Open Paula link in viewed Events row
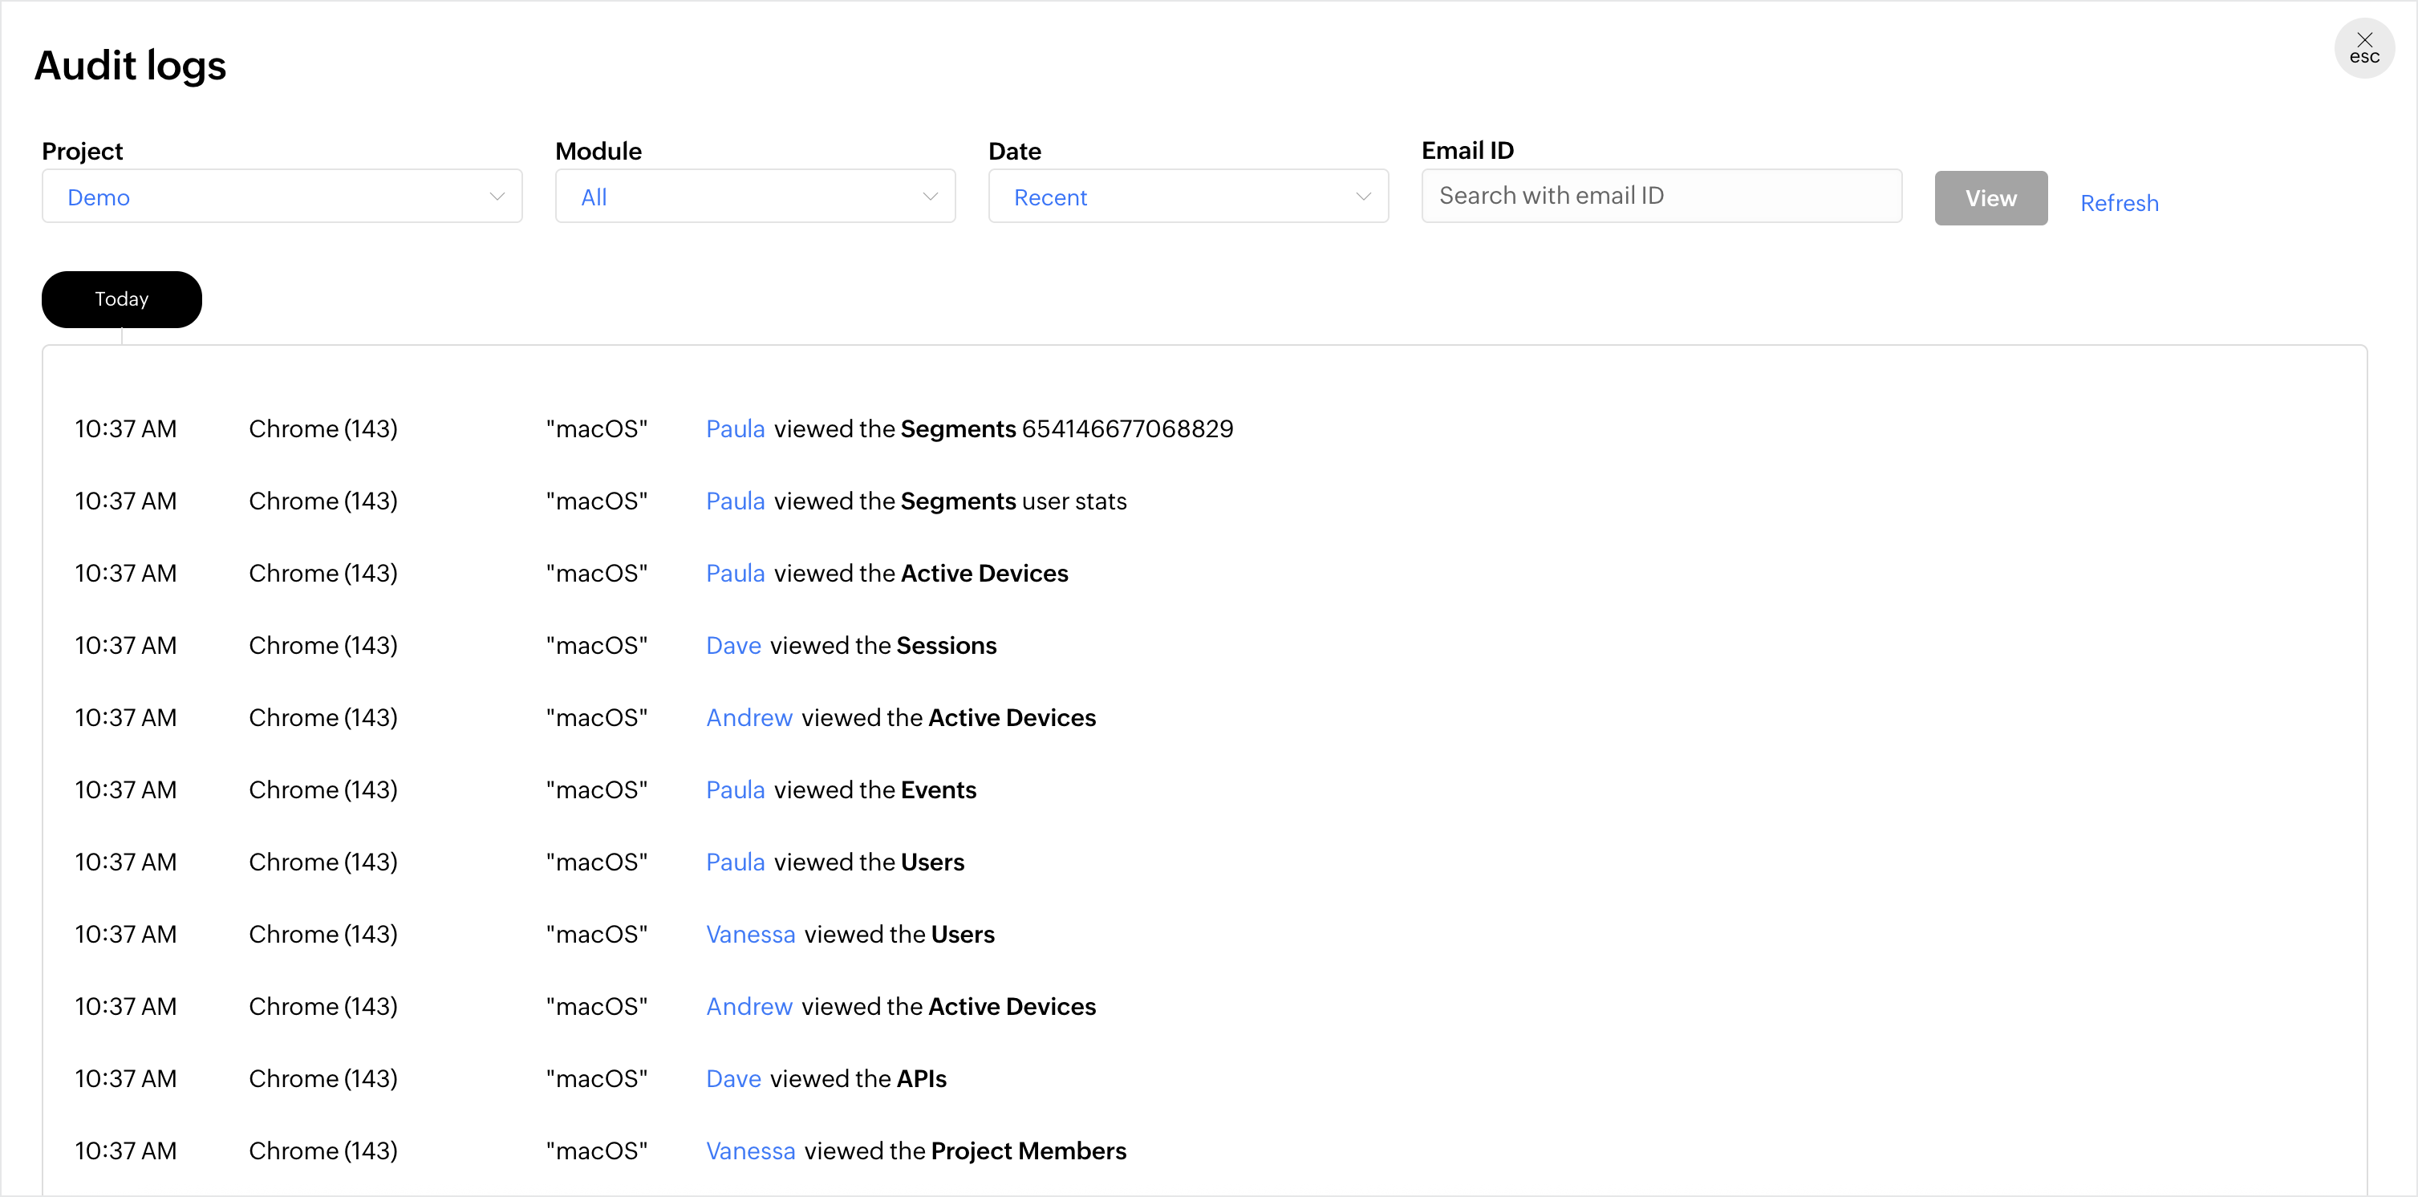The image size is (2418, 1197). click(x=734, y=790)
